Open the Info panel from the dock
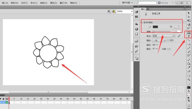The height and width of the screenshot is (109, 192). (x=136, y=29)
